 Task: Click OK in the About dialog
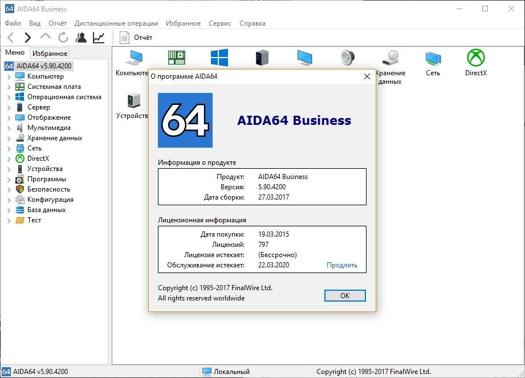tap(345, 296)
